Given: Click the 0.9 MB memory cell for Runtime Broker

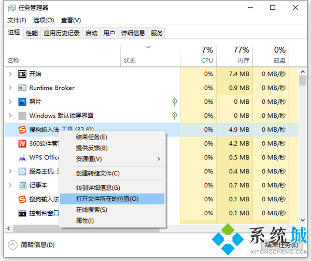Looking at the screenshot, I should 234,88.
